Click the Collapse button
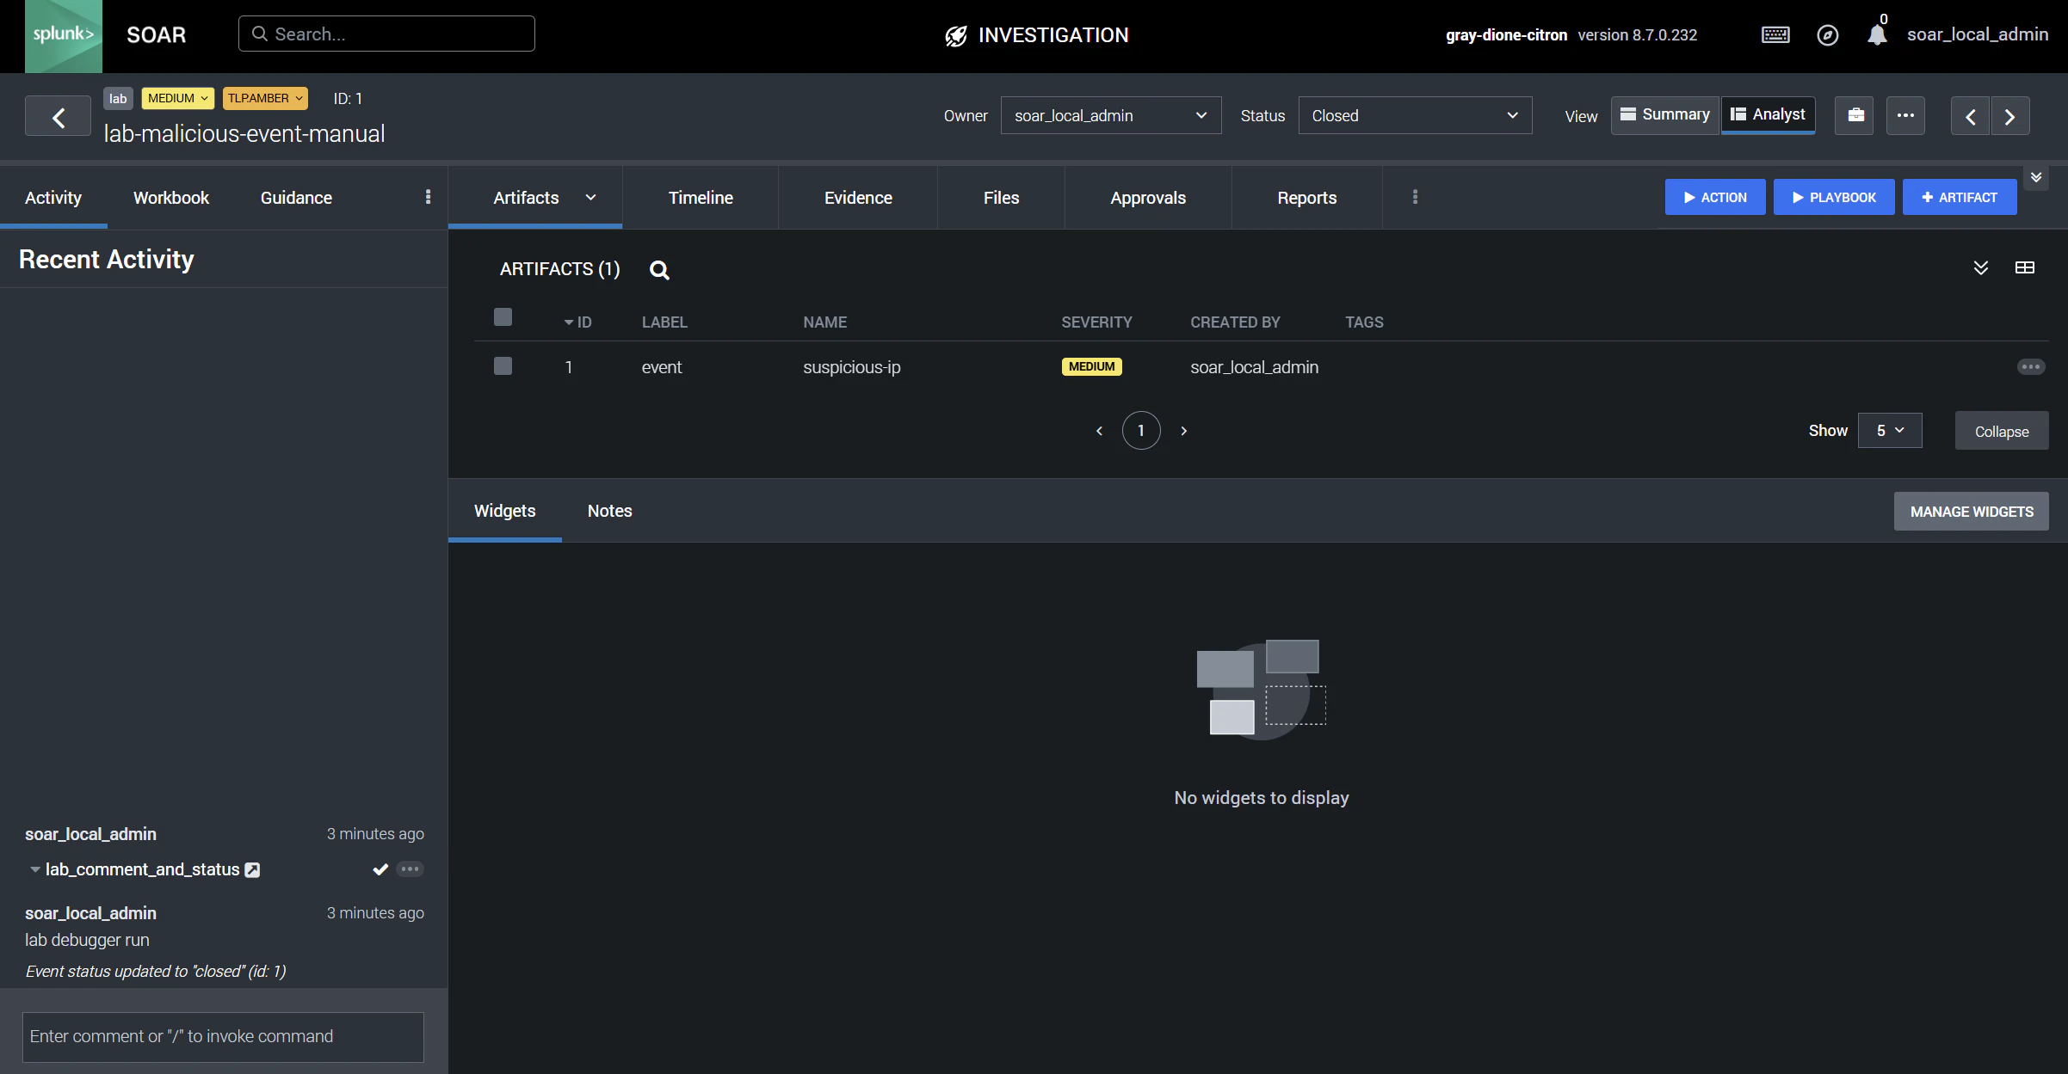The image size is (2068, 1074). click(x=2002, y=431)
